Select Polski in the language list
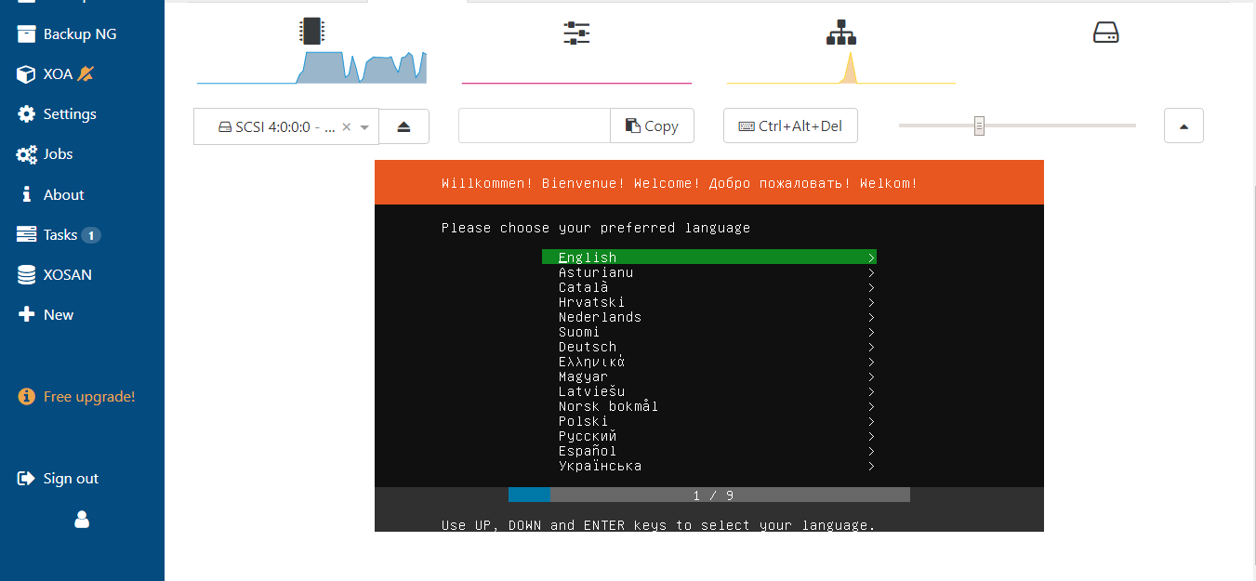 709,421
